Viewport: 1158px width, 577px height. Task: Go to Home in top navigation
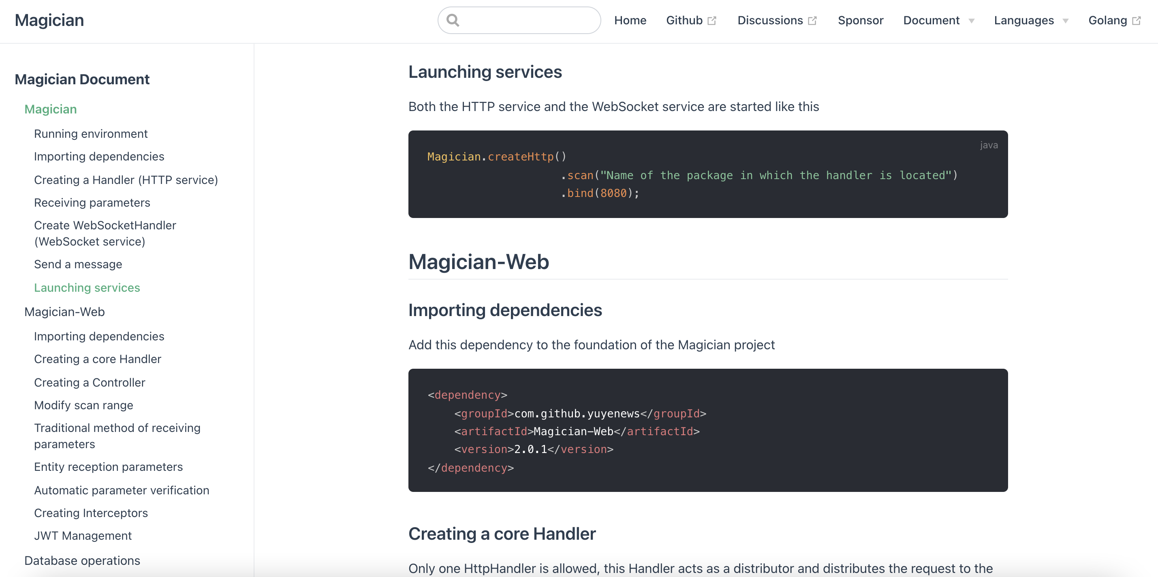tap(630, 20)
